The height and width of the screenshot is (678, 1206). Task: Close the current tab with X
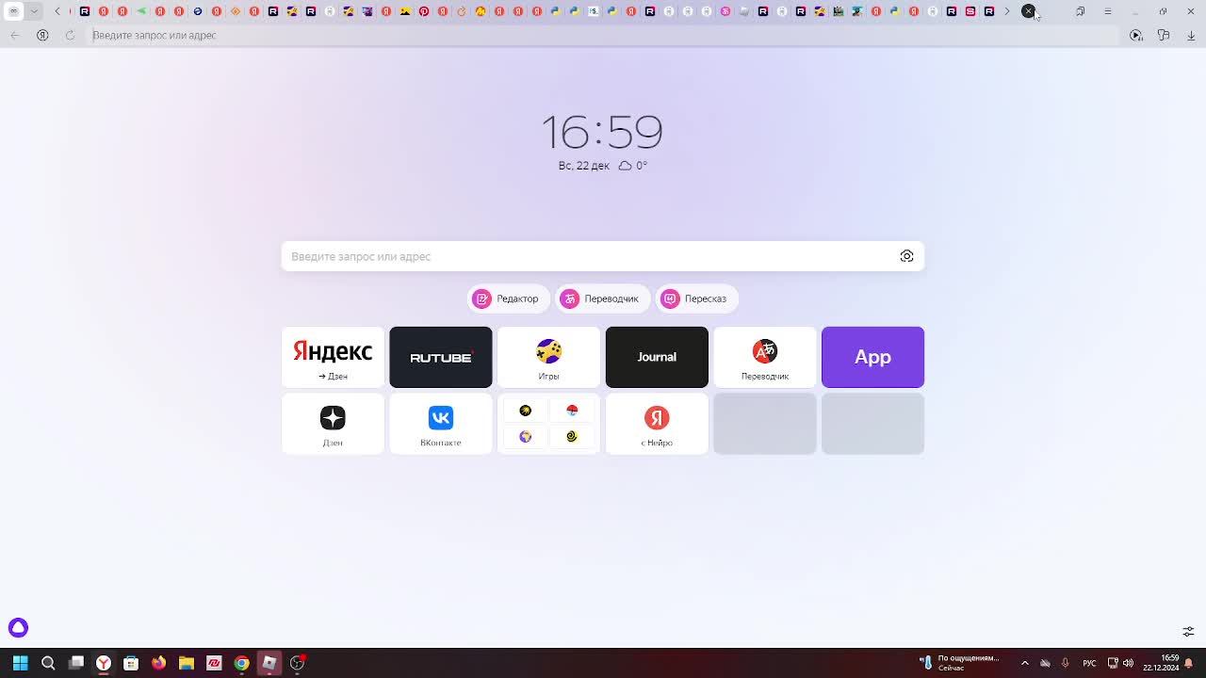[x=1029, y=11]
